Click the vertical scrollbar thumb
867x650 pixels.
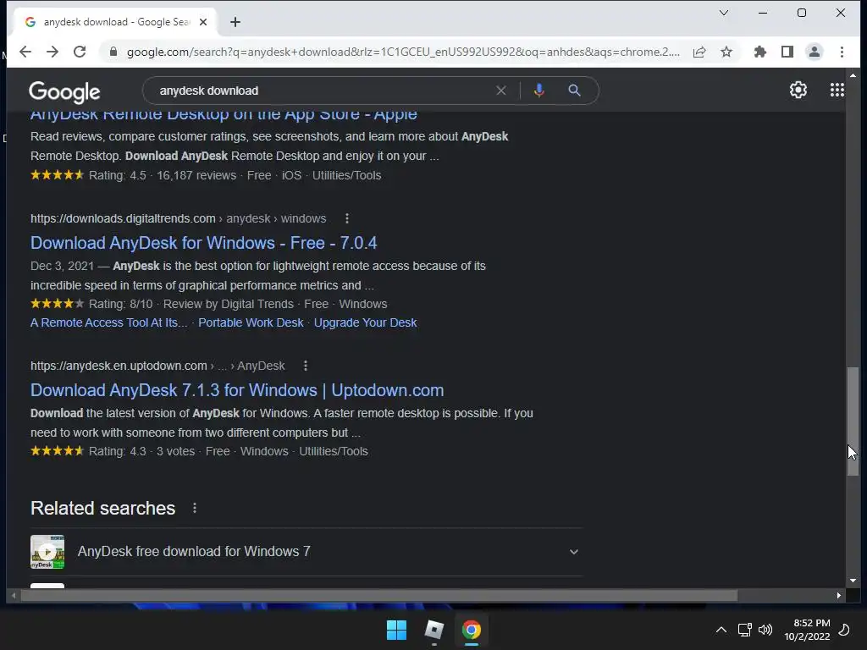click(853, 421)
